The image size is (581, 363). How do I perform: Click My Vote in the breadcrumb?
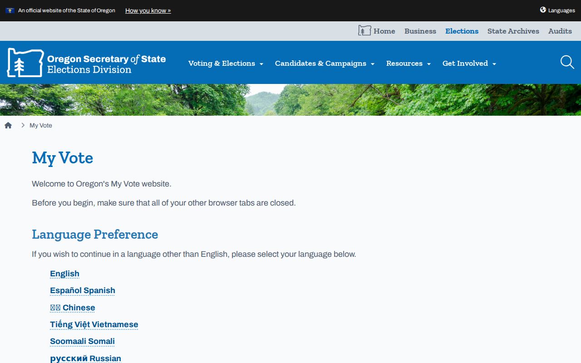click(41, 125)
